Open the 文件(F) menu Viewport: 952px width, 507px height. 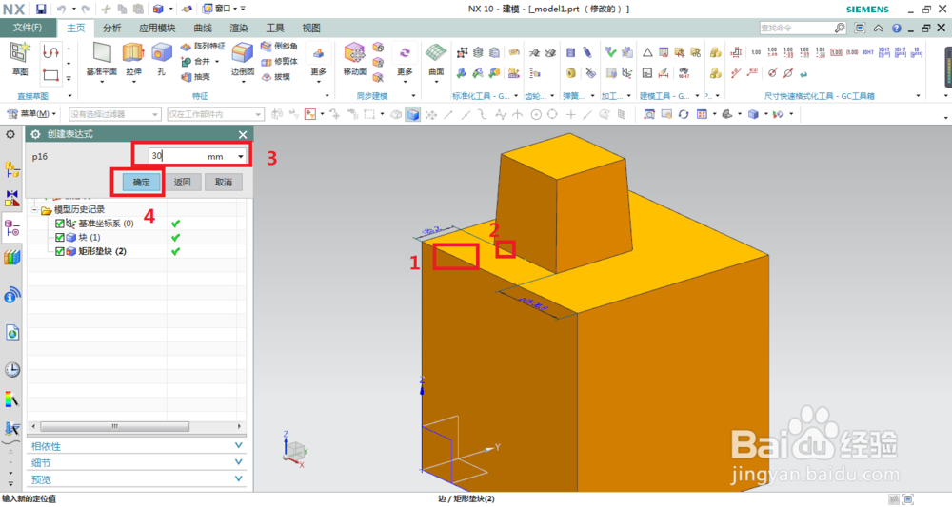click(28, 28)
